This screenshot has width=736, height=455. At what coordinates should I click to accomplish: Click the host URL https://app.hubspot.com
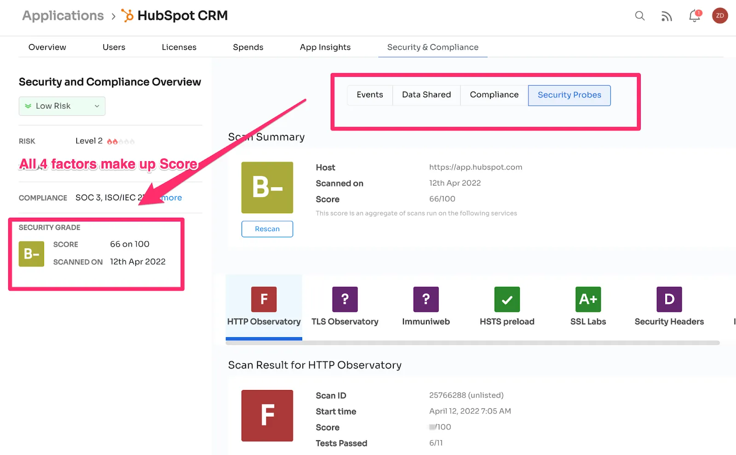pos(476,167)
